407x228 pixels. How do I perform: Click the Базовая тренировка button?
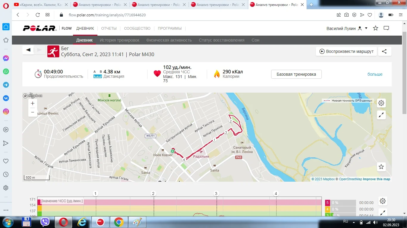point(296,74)
